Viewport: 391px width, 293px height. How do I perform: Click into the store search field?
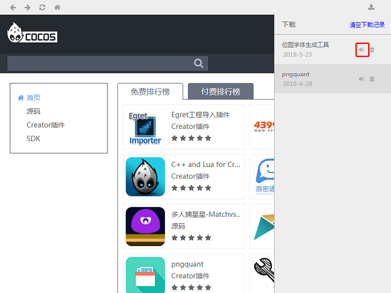[100, 63]
